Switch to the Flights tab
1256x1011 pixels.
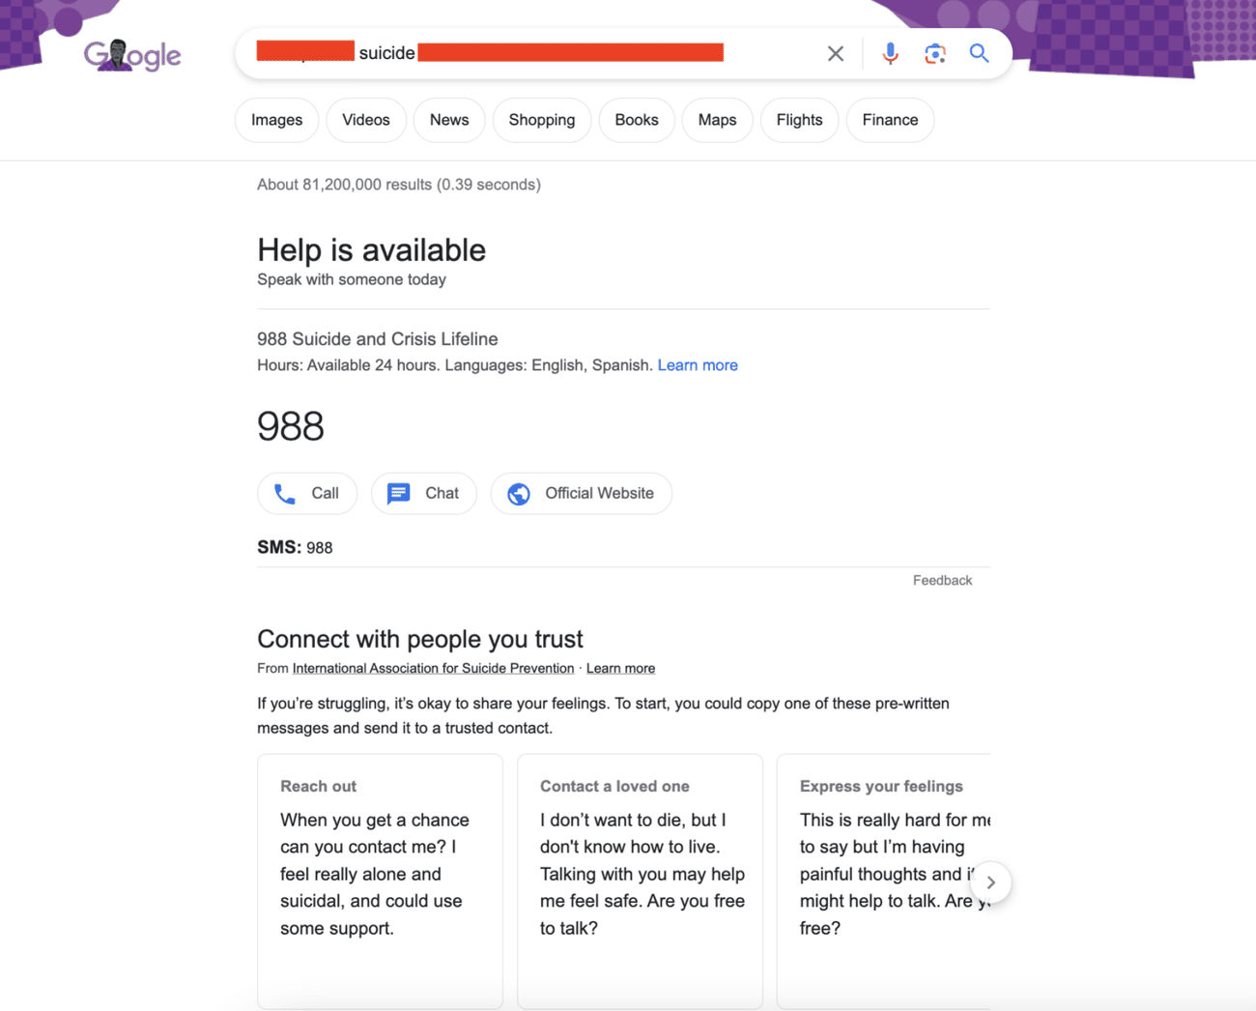[799, 120]
